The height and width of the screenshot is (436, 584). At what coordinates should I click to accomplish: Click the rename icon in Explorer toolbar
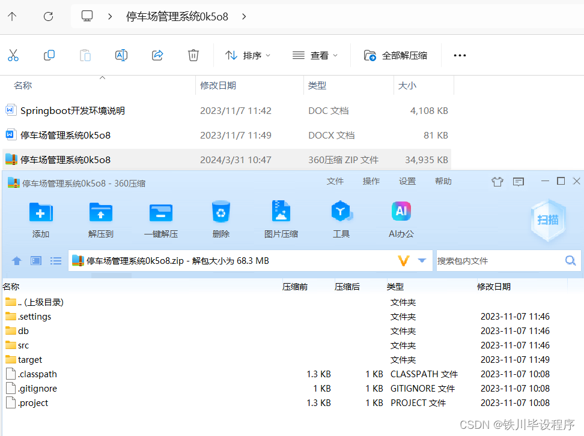click(x=121, y=55)
